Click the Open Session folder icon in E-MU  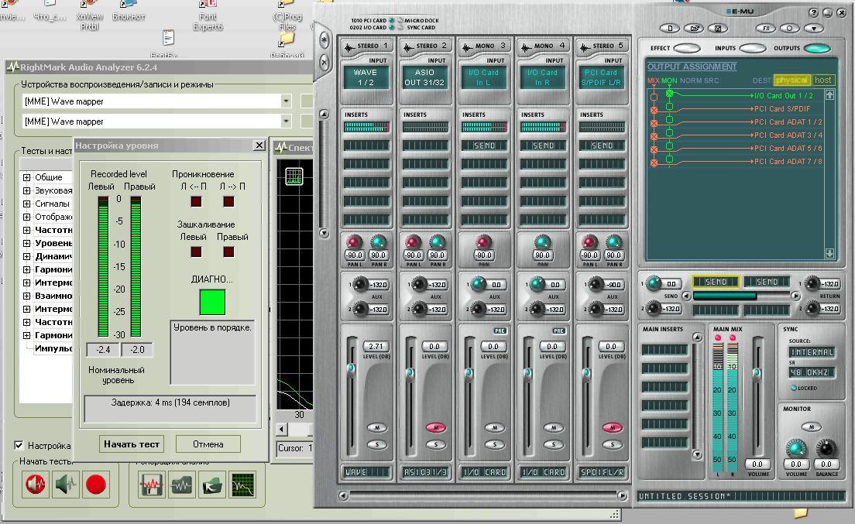694,29
